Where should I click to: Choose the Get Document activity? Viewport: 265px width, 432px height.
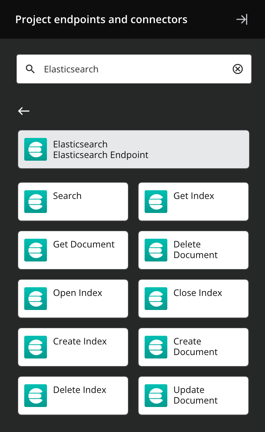coord(73,250)
